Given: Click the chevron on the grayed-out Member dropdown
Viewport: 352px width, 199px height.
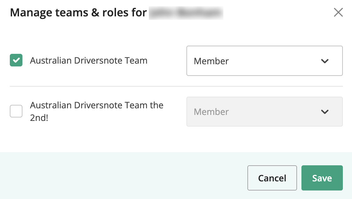Looking at the screenshot, I should point(325,112).
